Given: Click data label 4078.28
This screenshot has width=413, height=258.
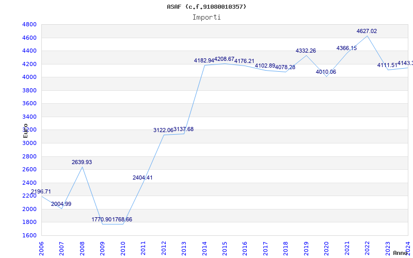Looking at the screenshot, I should (x=285, y=68).
